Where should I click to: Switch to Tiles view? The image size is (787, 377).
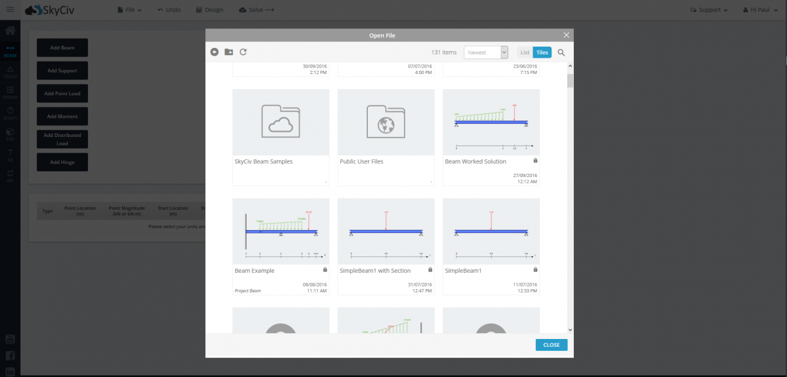(x=542, y=52)
